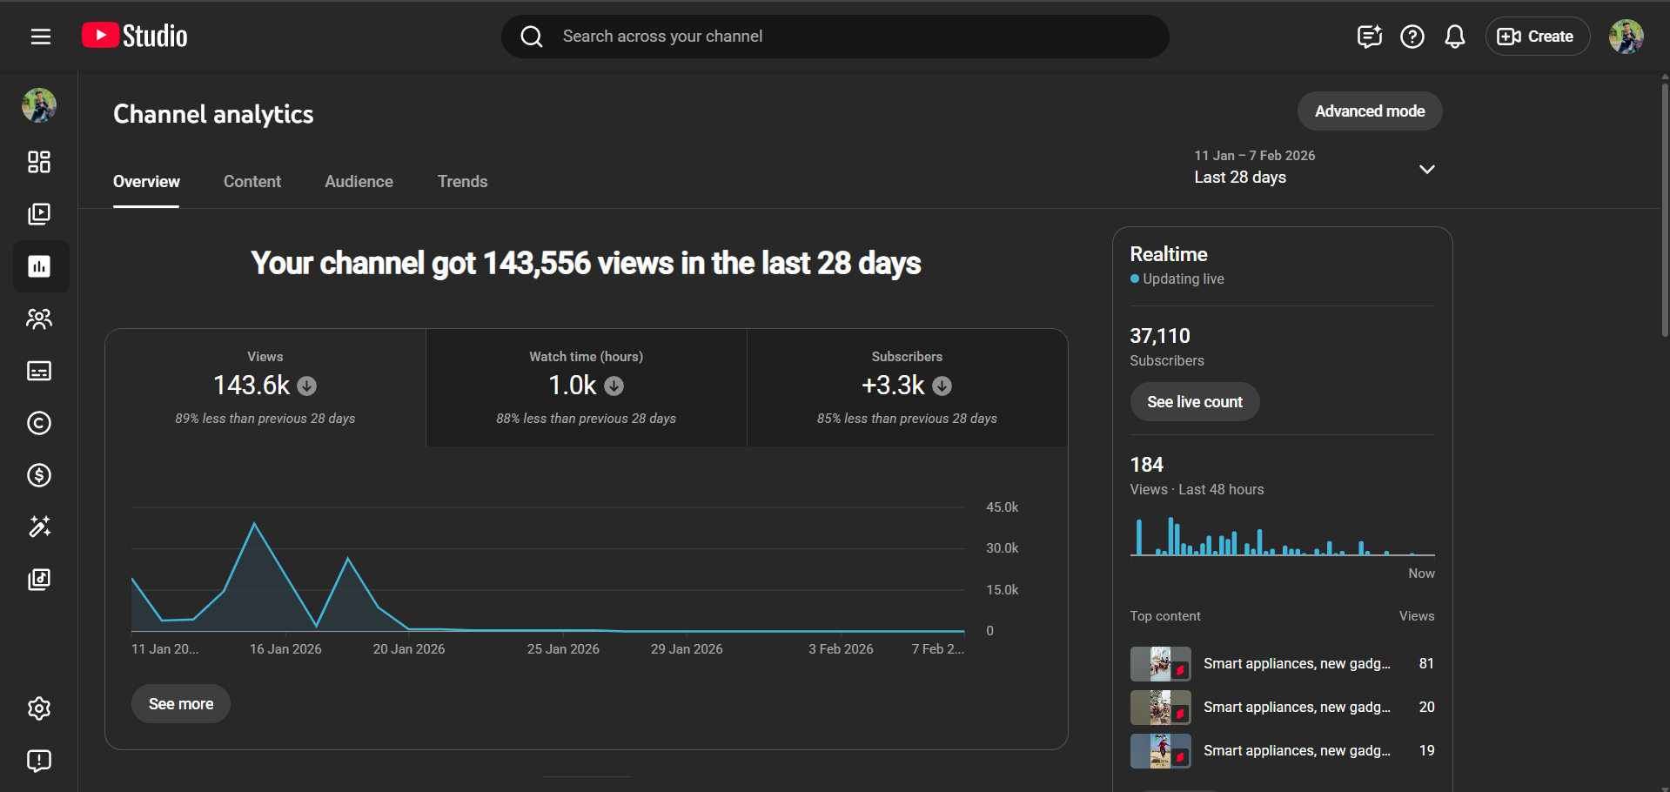Image resolution: width=1670 pixels, height=792 pixels.
Task: Open Community sidebar icon
Action: click(39, 319)
